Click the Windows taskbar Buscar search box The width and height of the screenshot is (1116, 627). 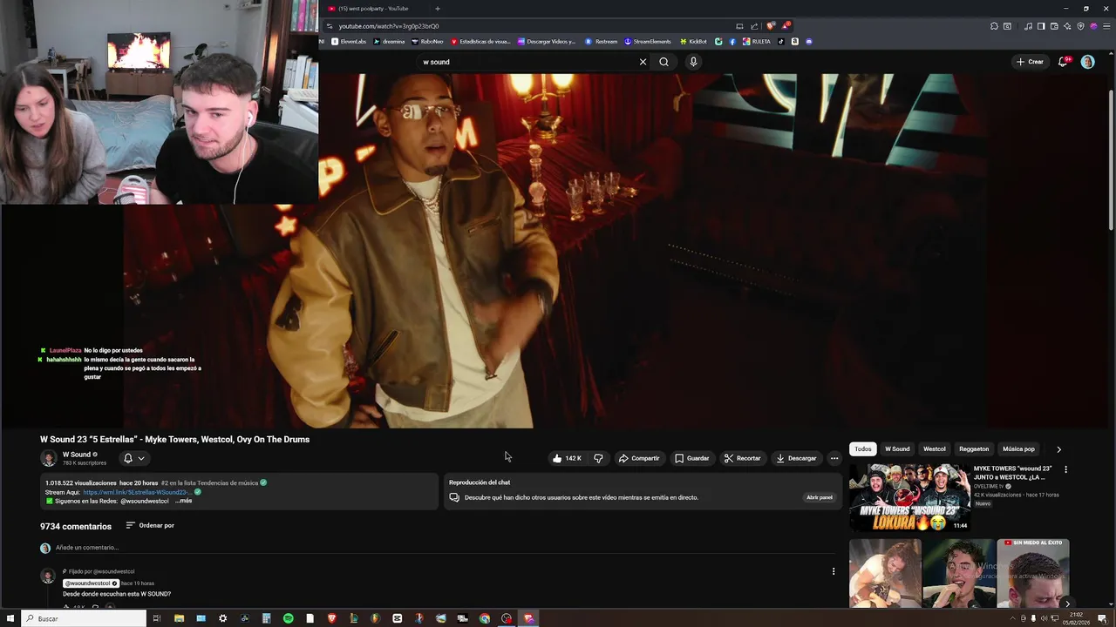point(85,618)
